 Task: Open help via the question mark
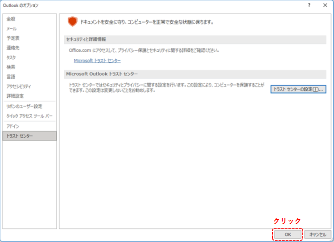coord(309,5)
